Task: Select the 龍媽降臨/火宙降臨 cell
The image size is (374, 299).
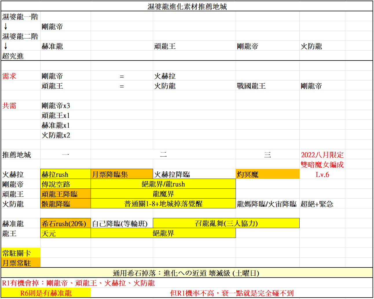Action: point(267,204)
